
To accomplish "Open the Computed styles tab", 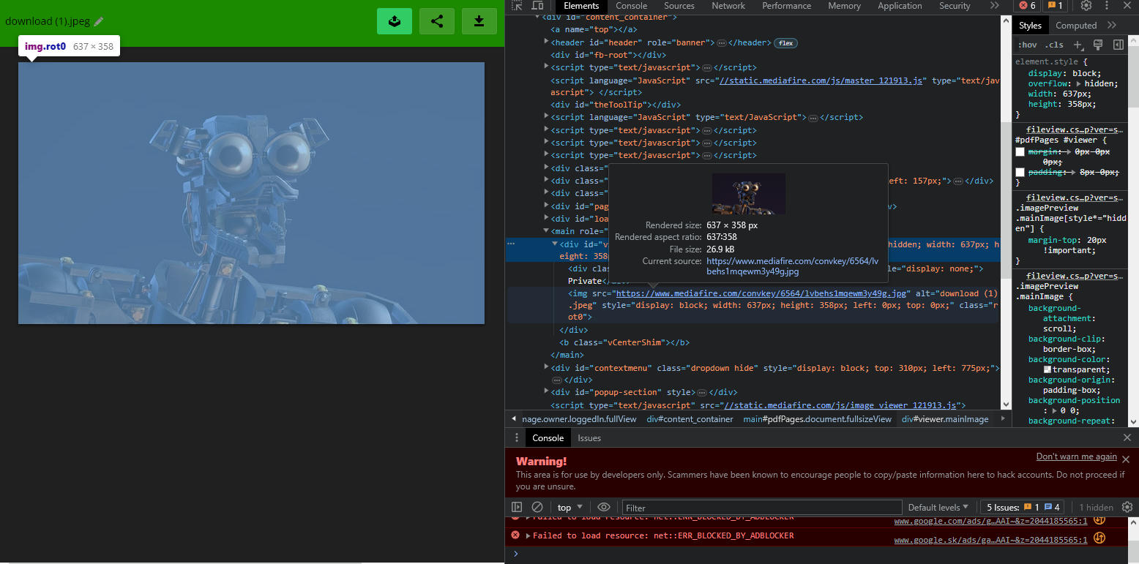I will pos(1076,25).
